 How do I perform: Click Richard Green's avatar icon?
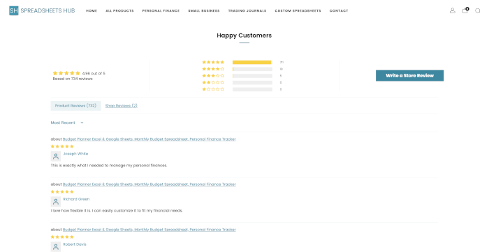tap(56, 201)
